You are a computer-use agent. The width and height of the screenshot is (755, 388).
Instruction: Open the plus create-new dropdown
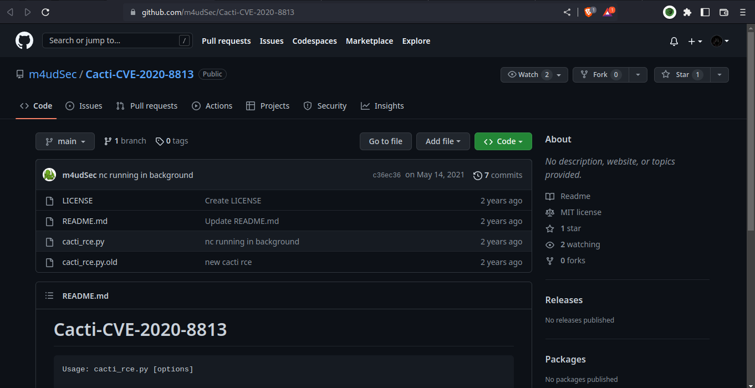pyautogui.click(x=695, y=41)
